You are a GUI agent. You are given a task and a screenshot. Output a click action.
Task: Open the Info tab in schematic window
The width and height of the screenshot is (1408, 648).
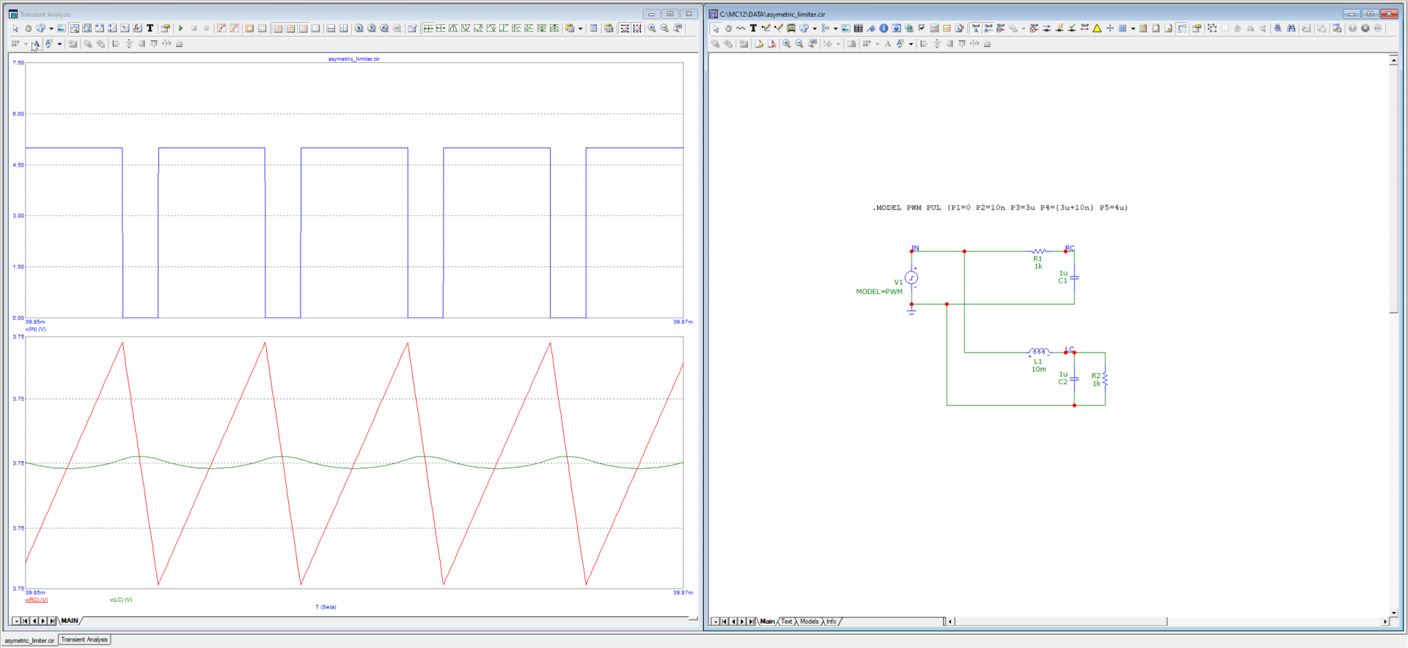(x=832, y=622)
